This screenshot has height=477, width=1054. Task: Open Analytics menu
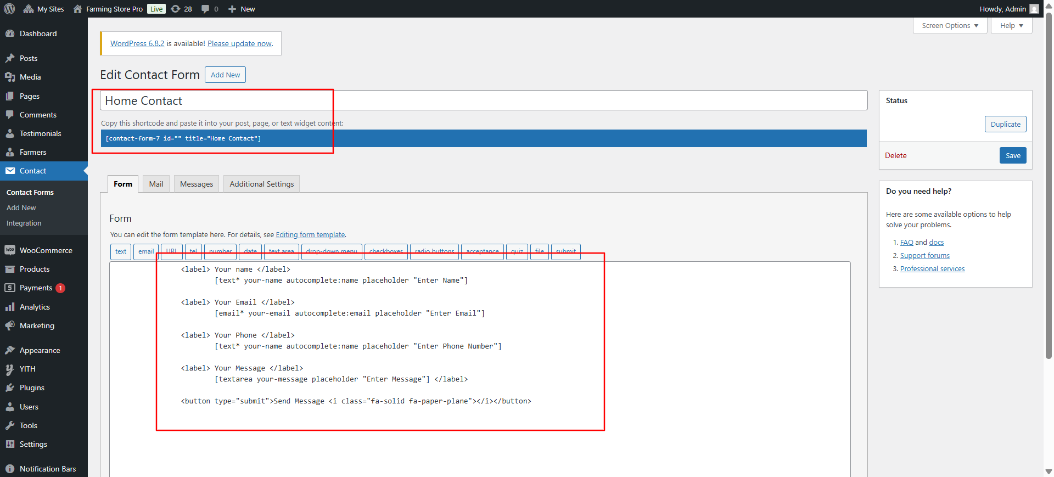click(44, 307)
